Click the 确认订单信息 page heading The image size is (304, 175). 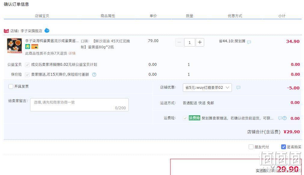[x=16, y=4]
